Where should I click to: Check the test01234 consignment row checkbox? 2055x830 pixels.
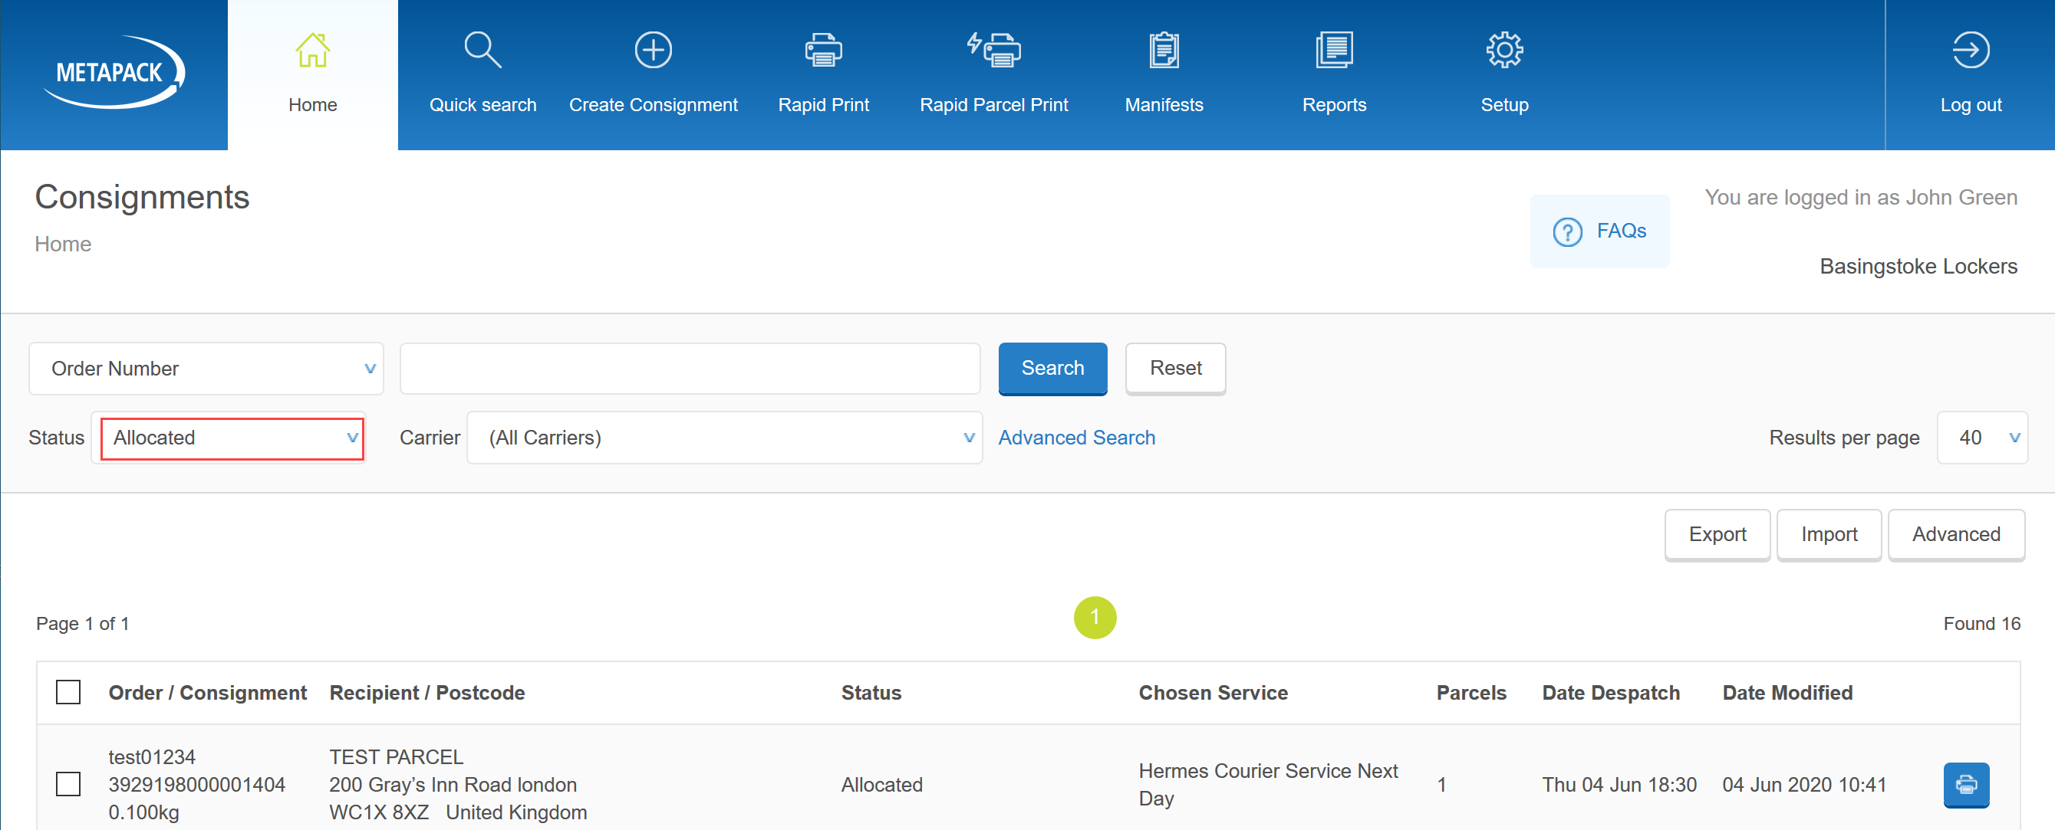tap(68, 784)
